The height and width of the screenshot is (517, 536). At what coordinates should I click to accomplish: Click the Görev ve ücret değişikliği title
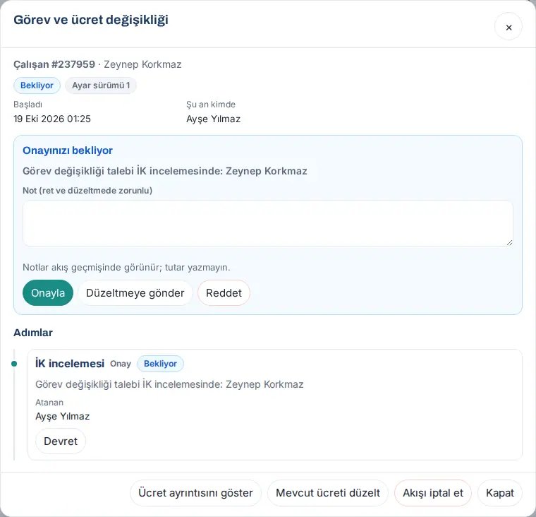91,20
